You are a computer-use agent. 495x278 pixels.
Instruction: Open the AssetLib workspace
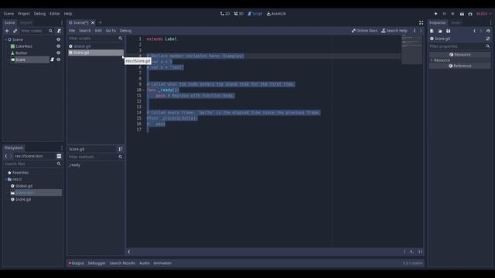tap(277, 14)
